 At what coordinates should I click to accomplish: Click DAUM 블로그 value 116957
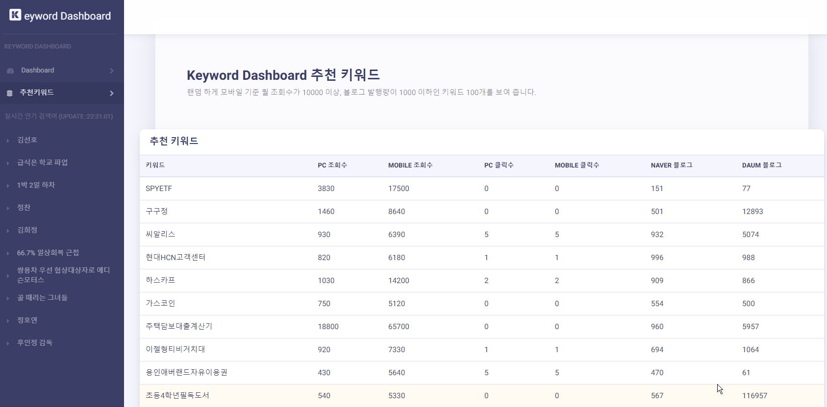(754, 396)
